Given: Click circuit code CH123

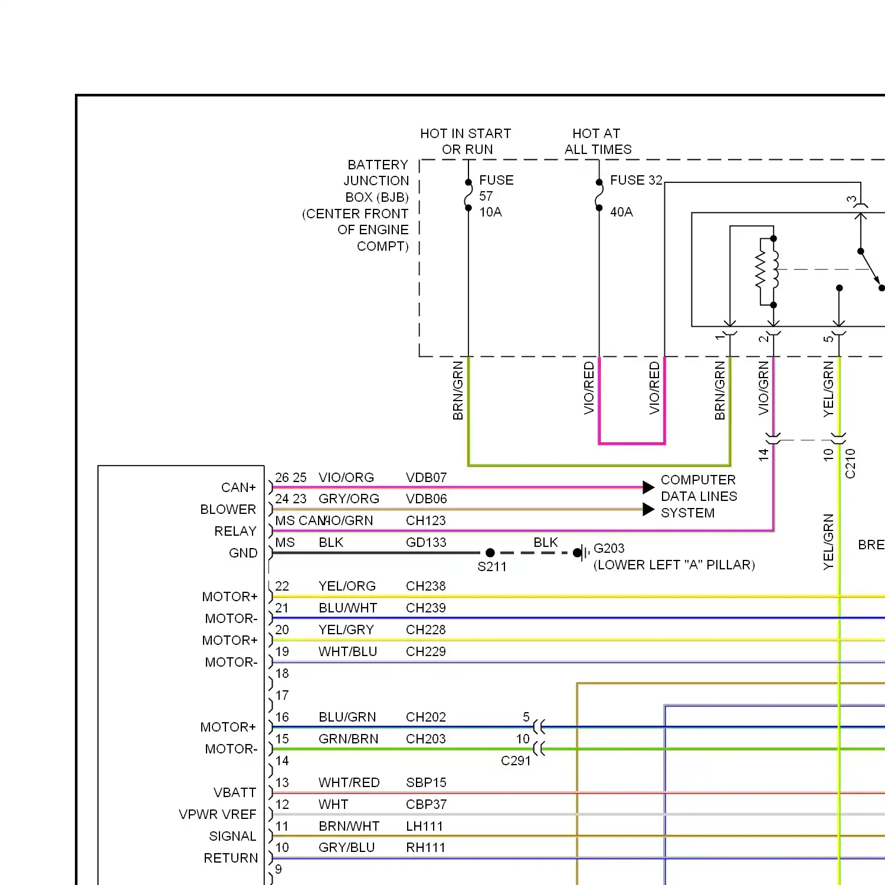Looking at the screenshot, I should click(425, 520).
